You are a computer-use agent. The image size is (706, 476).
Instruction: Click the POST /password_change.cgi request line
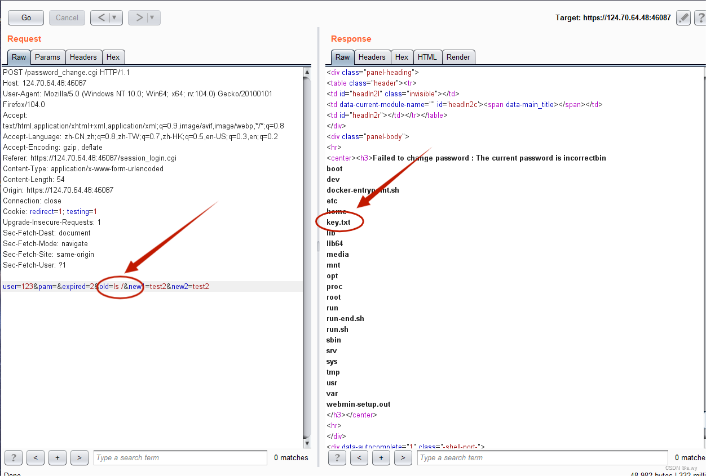66,72
